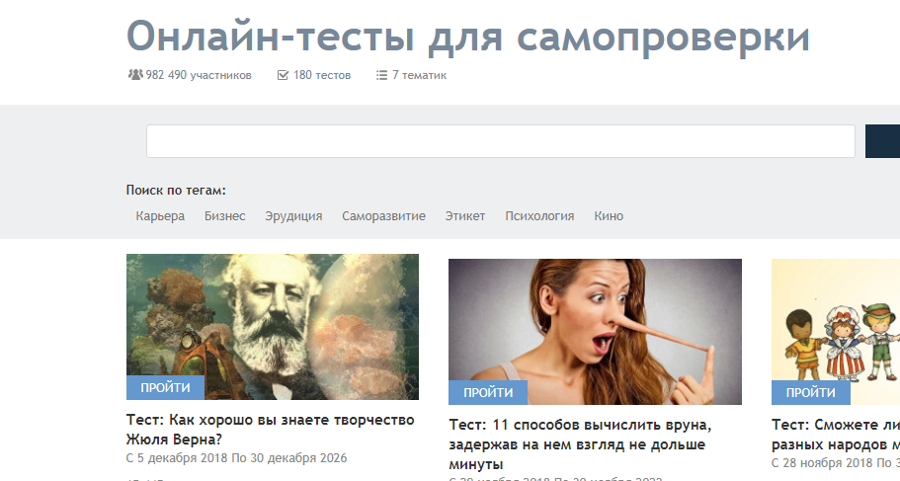The width and height of the screenshot is (900, 481).
Task: Filter by Этикет tag
Action: pos(465,216)
